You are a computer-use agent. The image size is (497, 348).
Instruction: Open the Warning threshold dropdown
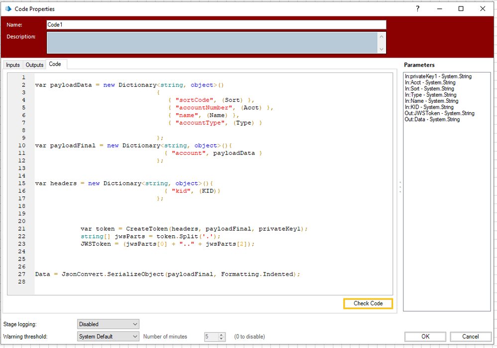click(108, 337)
